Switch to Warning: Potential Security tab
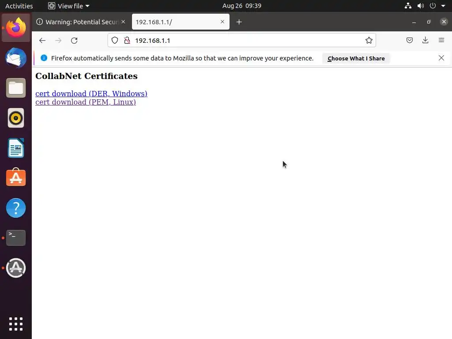The width and height of the screenshot is (452, 339). [x=81, y=22]
